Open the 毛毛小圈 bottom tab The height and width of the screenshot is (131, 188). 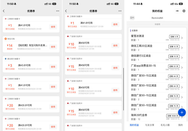click(165, 125)
